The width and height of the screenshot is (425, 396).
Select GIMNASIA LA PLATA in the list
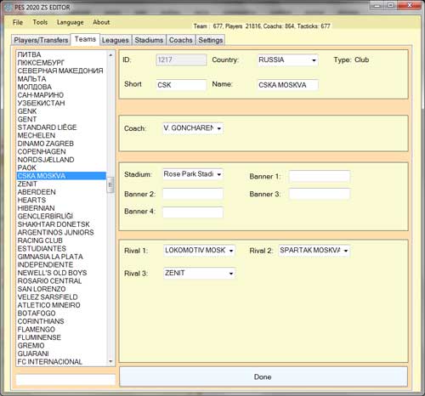[61, 257]
